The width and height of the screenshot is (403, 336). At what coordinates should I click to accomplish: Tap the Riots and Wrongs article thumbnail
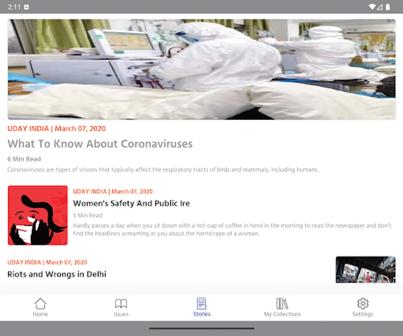pos(365,270)
